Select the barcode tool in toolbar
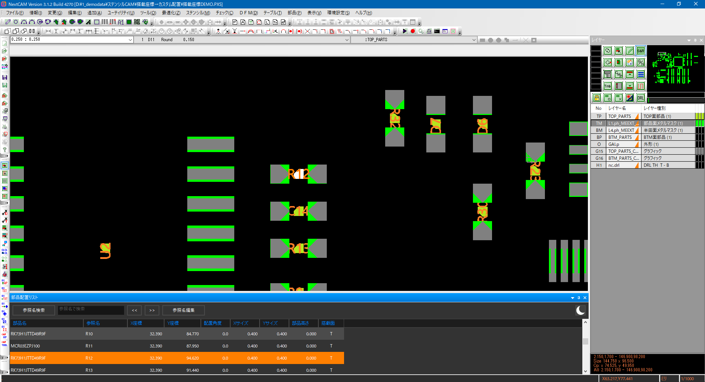 tap(105, 22)
